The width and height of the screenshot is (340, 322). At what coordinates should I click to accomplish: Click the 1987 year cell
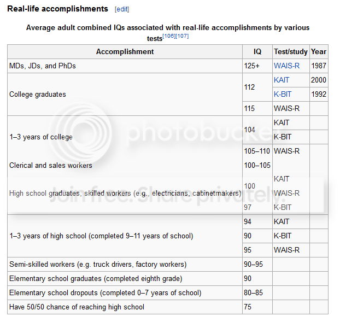click(x=319, y=66)
